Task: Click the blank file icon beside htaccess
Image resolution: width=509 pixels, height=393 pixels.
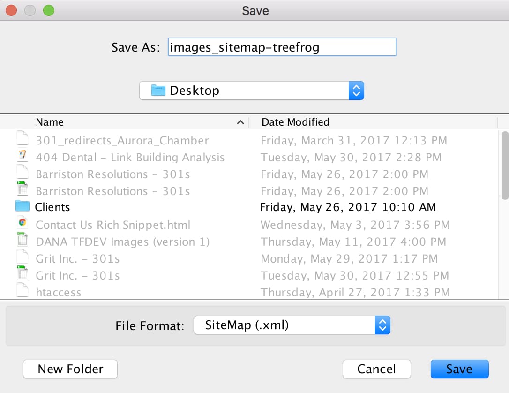Action: tap(22, 290)
